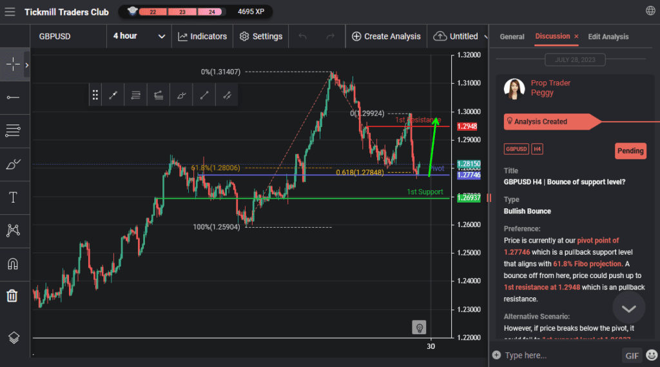
Task: Select the horizontal line drawing tool
Action: [13, 98]
